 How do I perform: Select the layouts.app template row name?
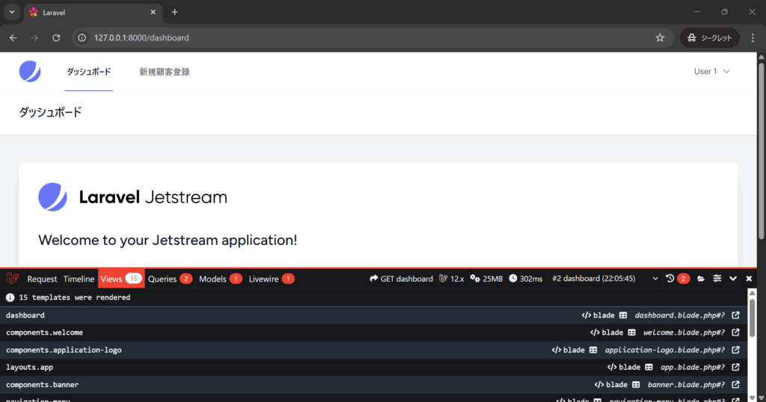click(x=29, y=367)
